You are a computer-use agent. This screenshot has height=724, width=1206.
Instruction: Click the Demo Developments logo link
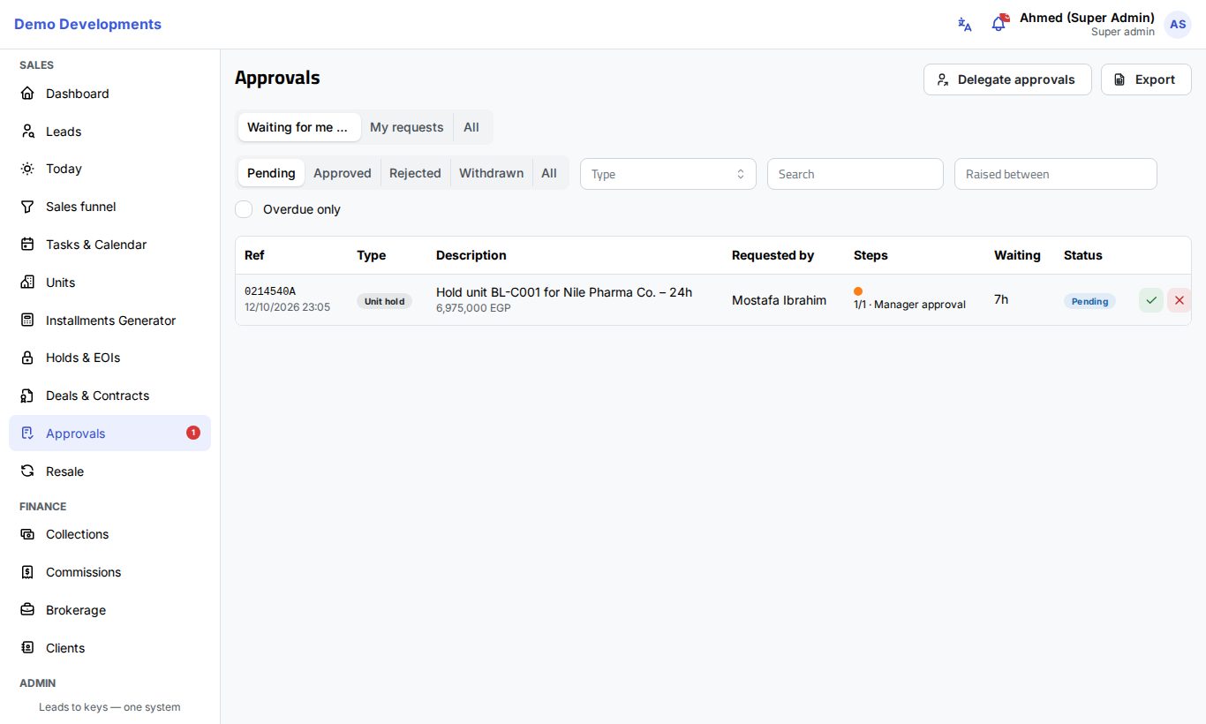point(87,25)
